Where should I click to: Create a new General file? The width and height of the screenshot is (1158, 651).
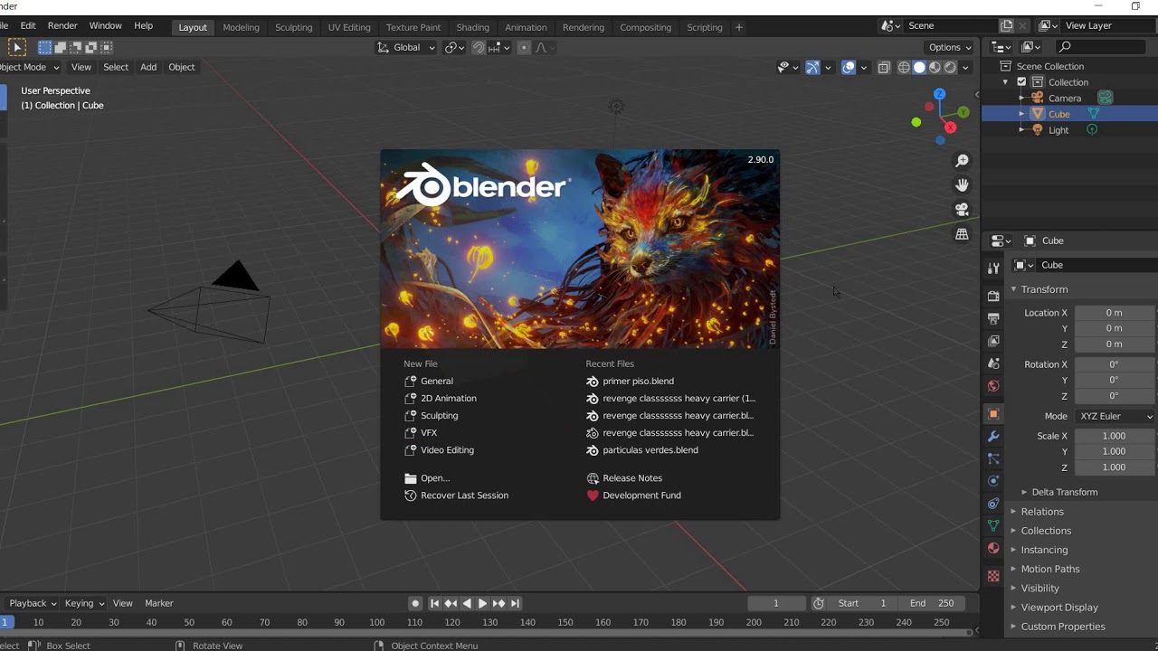(x=436, y=381)
